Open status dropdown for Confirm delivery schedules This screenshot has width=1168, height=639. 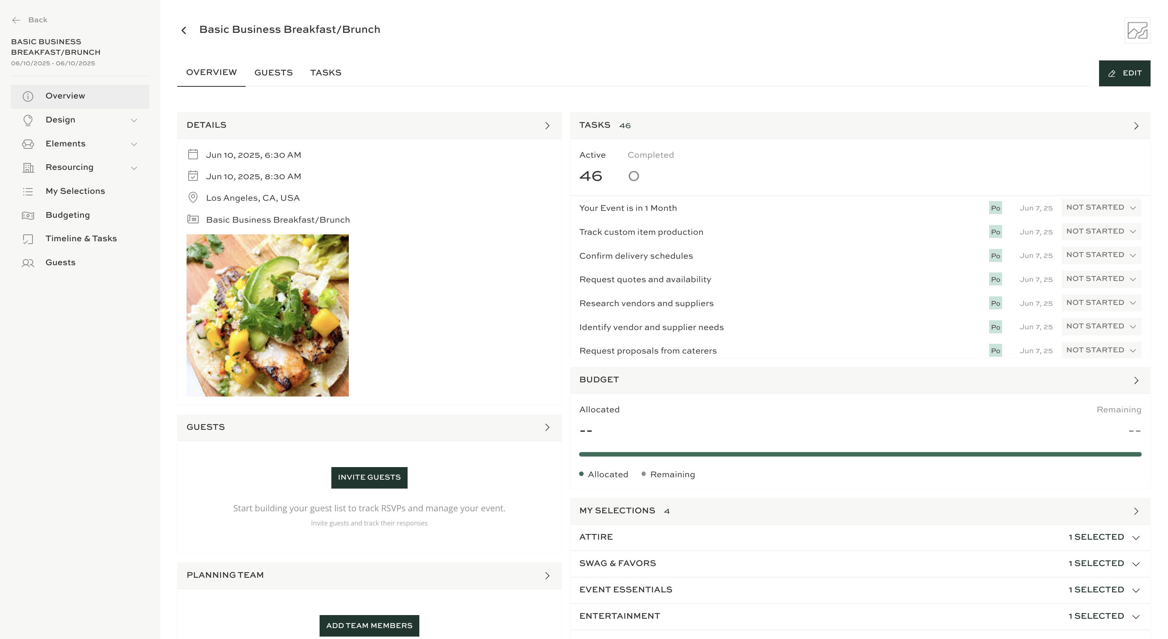[1101, 255]
